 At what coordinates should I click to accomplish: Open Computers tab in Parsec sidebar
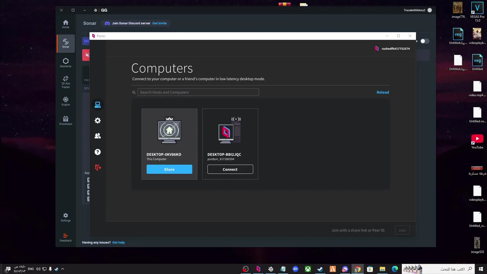(x=98, y=105)
